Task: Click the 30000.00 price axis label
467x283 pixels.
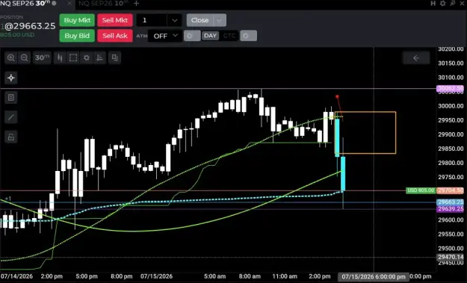Action: pos(451,106)
